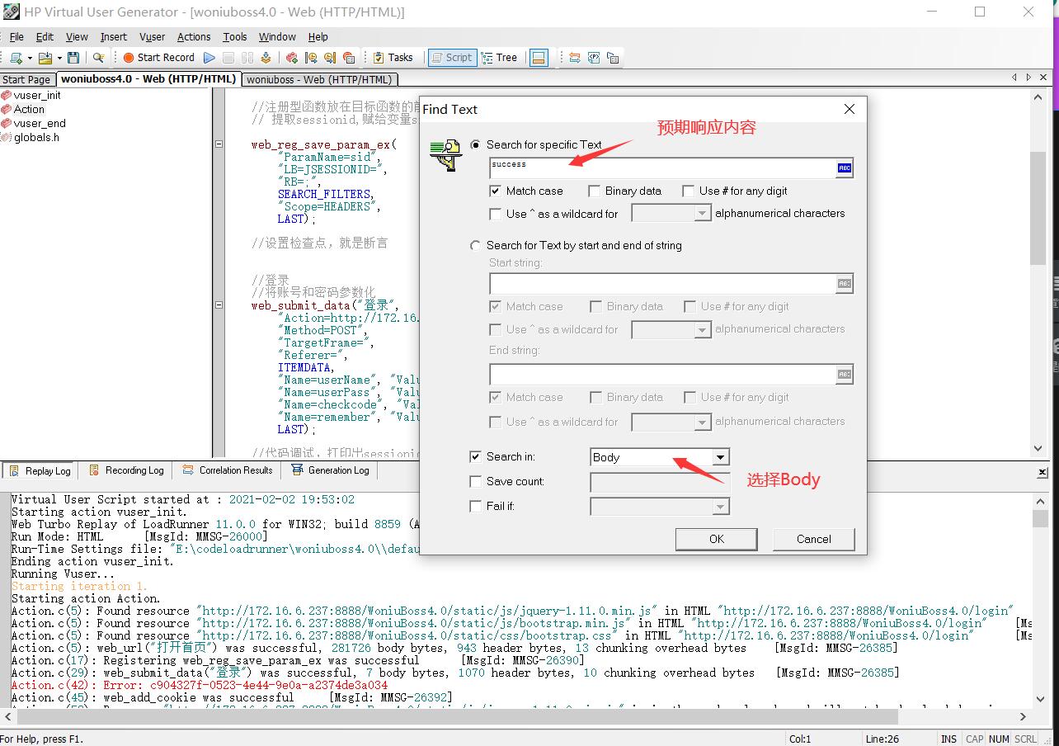This screenshot has width=1059, height=746.
Task: Click the find magnifier toolbar icon
Action: click(x=98, y=58)
